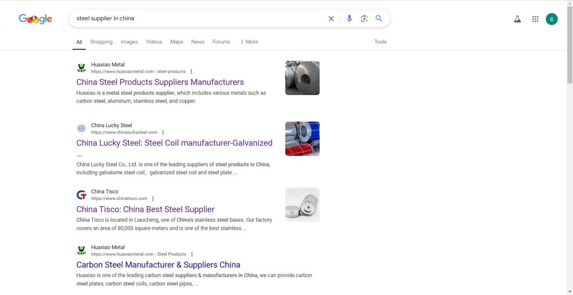
Task: Click the huaxiaometal.com steel-products URL
Action: tap(138, 72)
